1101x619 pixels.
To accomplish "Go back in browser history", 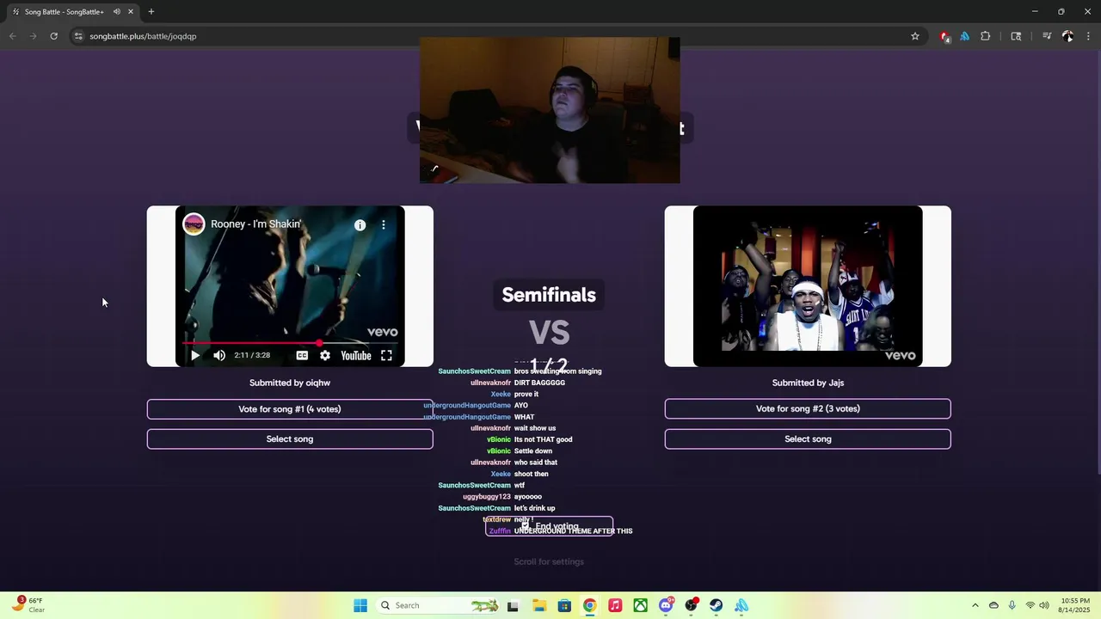I will [12, 36].
